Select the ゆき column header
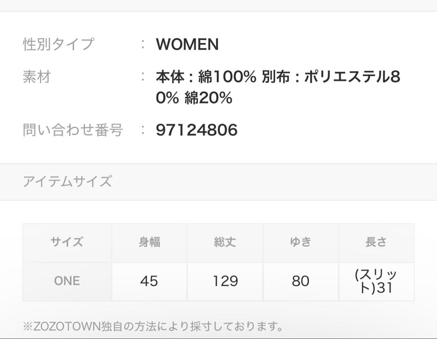 pos(301,242)
